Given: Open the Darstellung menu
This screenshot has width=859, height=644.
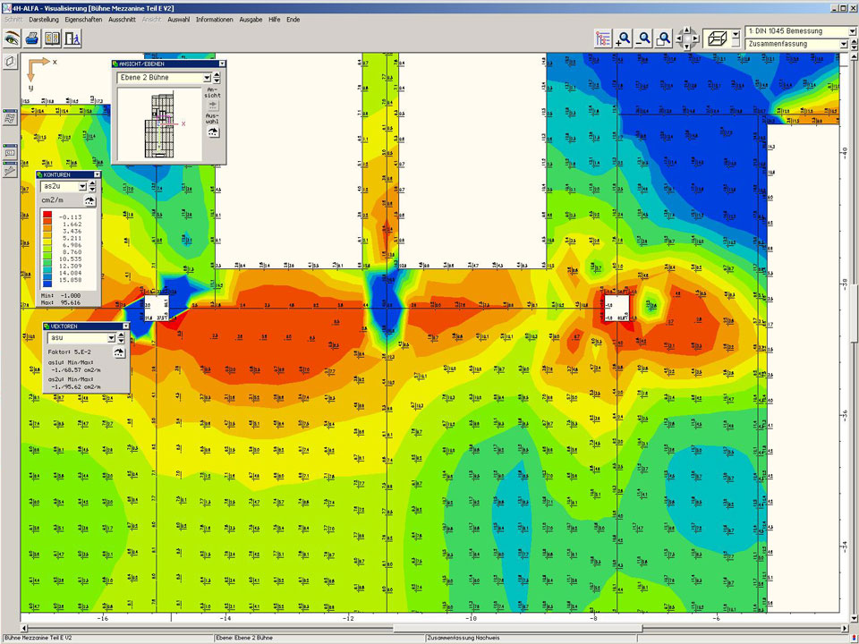Looking at the screenshot, I should [44, 19].
